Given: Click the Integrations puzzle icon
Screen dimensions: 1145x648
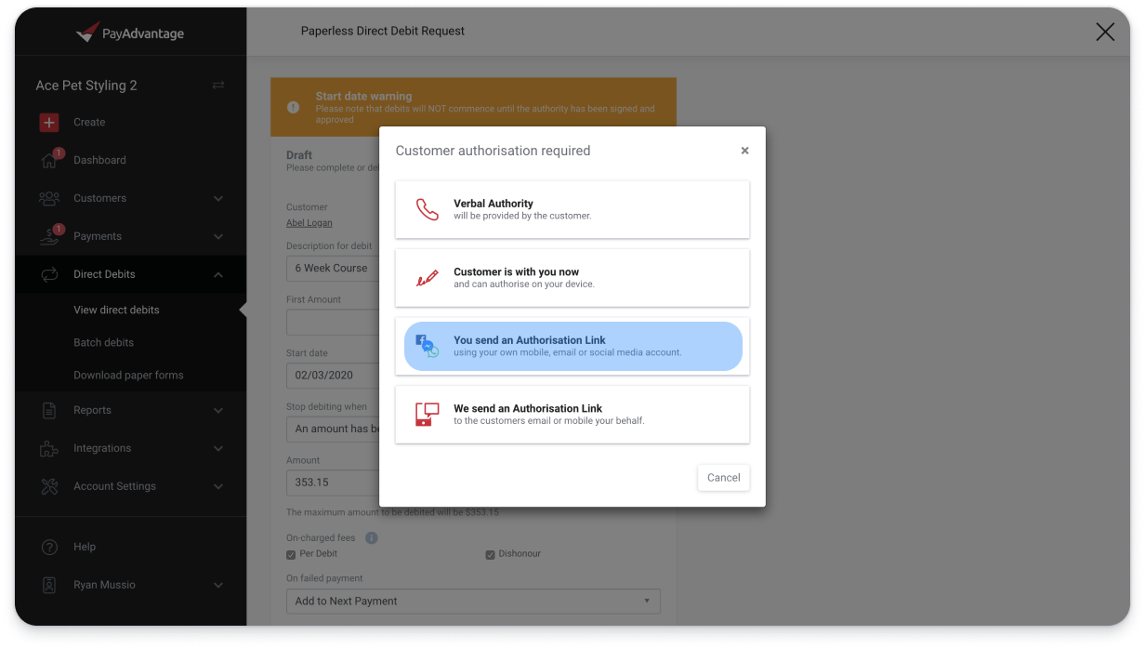Looking at the screenshot, I should pos(49,448).
